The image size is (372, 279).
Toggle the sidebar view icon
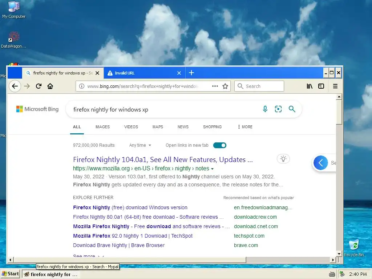point(321,86)
